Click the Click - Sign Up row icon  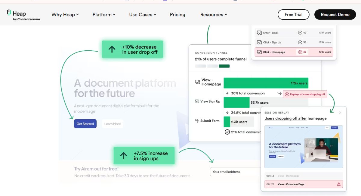click(259, 42)
